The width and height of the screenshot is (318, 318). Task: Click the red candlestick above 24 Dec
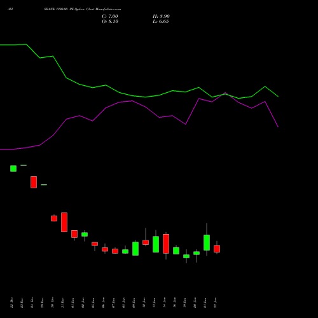point(34,182)
